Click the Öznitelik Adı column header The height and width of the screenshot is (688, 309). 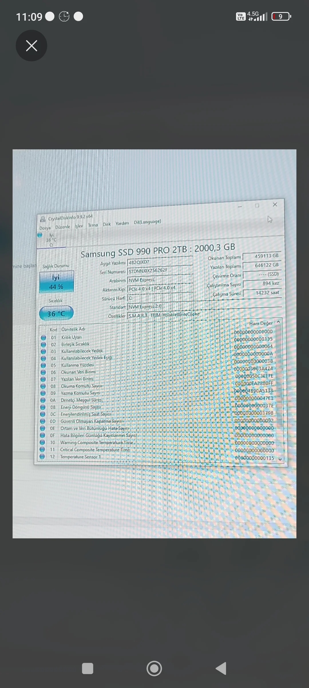point(73,329)
